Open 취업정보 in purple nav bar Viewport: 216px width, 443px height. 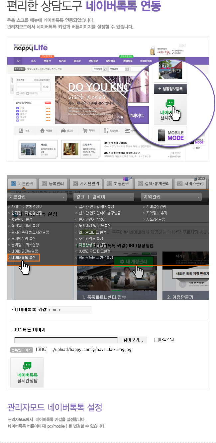click(128, 61)
